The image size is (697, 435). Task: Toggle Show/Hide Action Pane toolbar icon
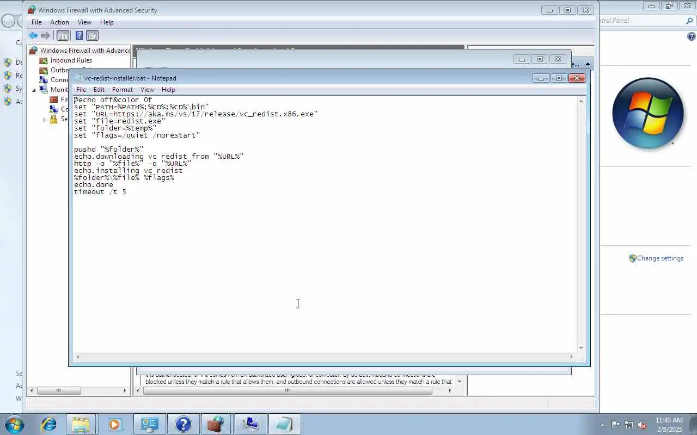coord(93,36)
